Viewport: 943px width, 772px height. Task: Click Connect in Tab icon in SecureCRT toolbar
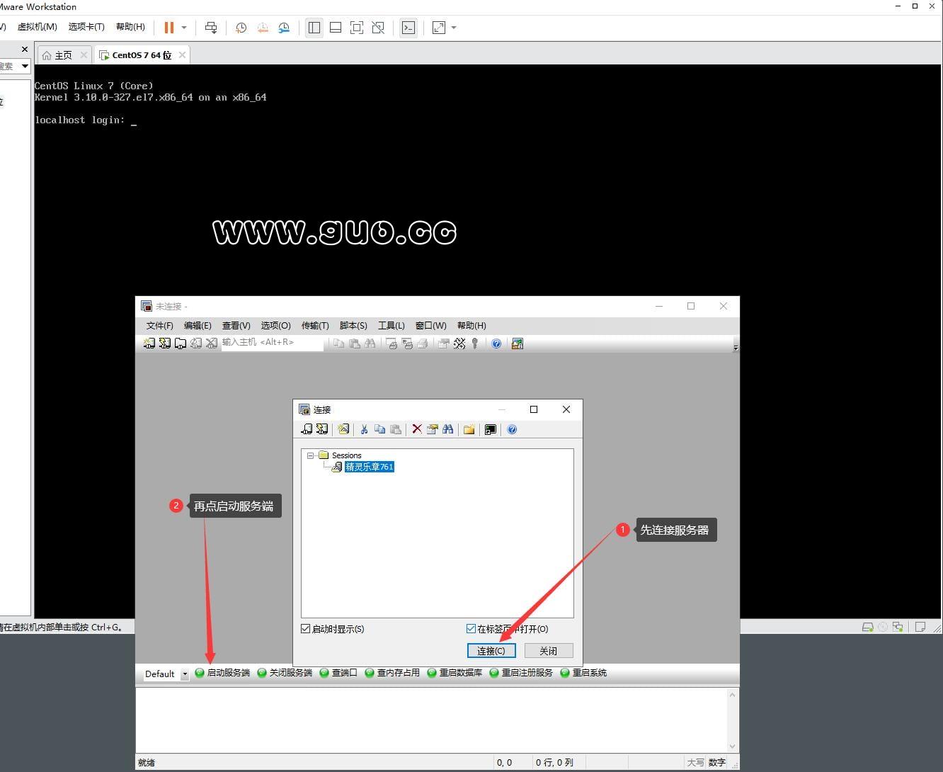pos(180,344)
